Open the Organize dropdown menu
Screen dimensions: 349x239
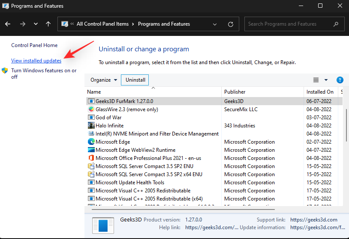[x=104, y=80]
